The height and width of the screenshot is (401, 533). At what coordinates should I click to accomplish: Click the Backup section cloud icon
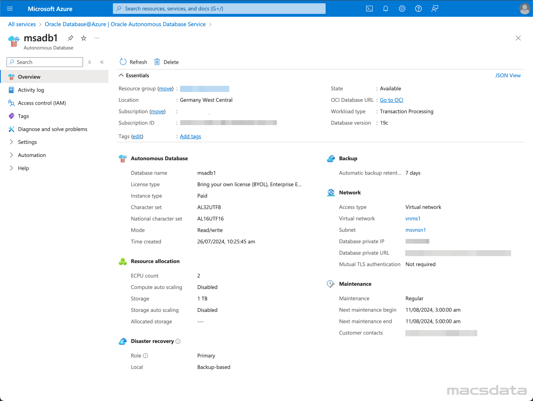tap(331, 159)
